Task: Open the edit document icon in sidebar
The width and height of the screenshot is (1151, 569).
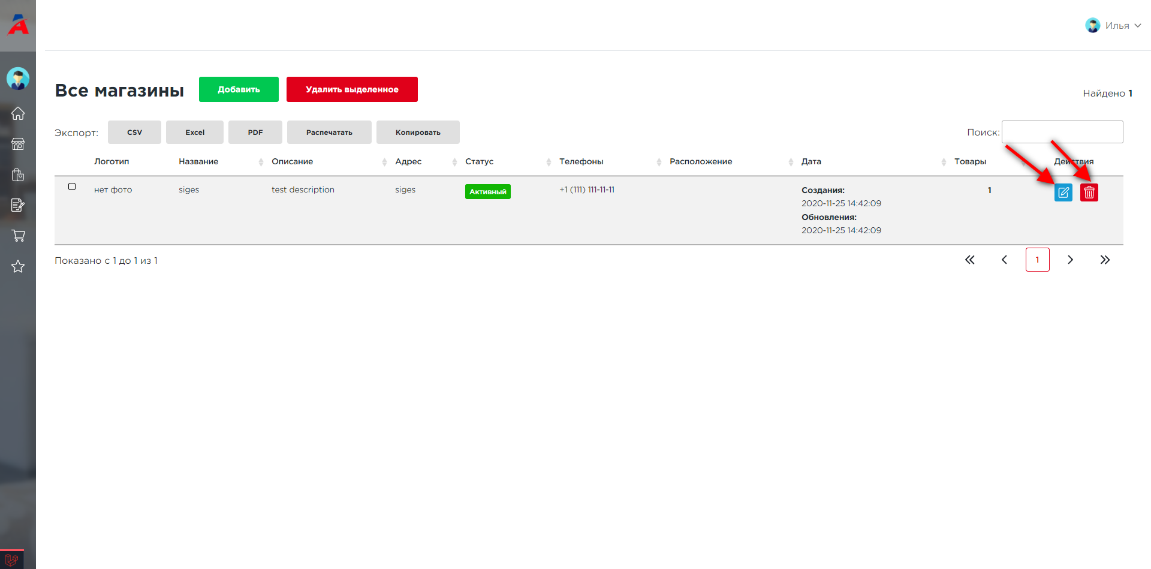Action: tap(18, 205)
